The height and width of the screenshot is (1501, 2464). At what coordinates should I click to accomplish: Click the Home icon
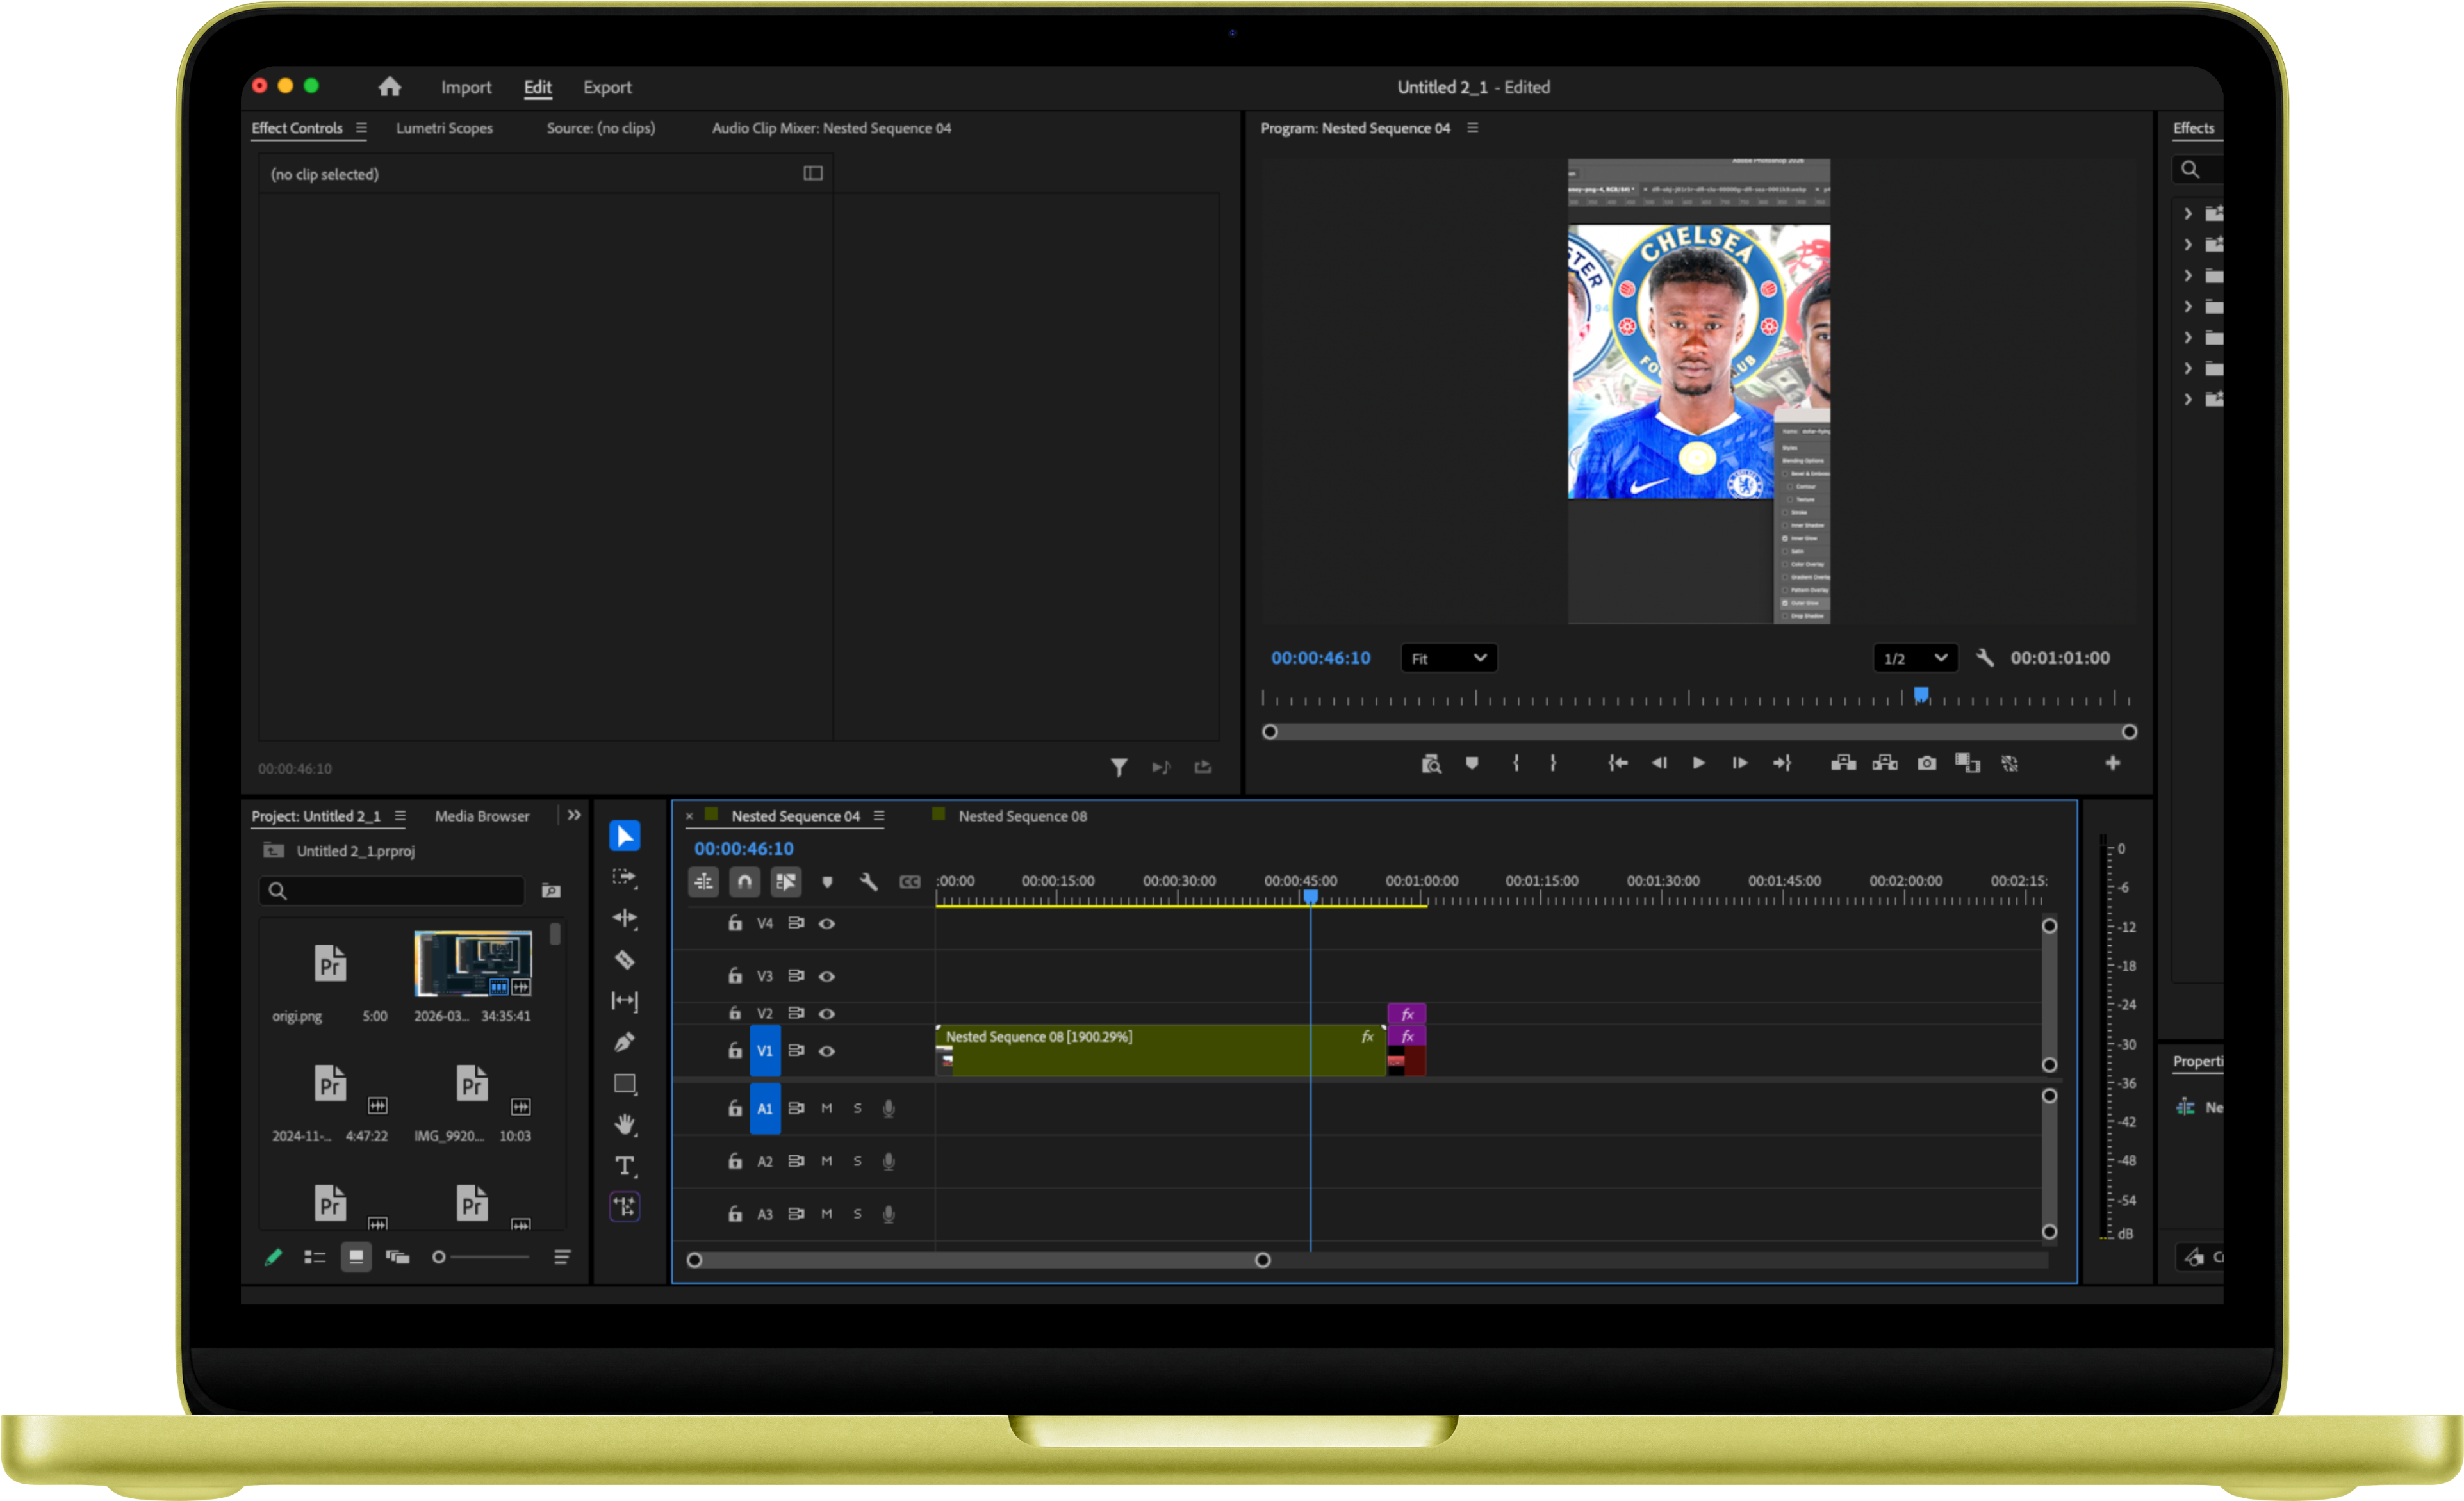389,87
